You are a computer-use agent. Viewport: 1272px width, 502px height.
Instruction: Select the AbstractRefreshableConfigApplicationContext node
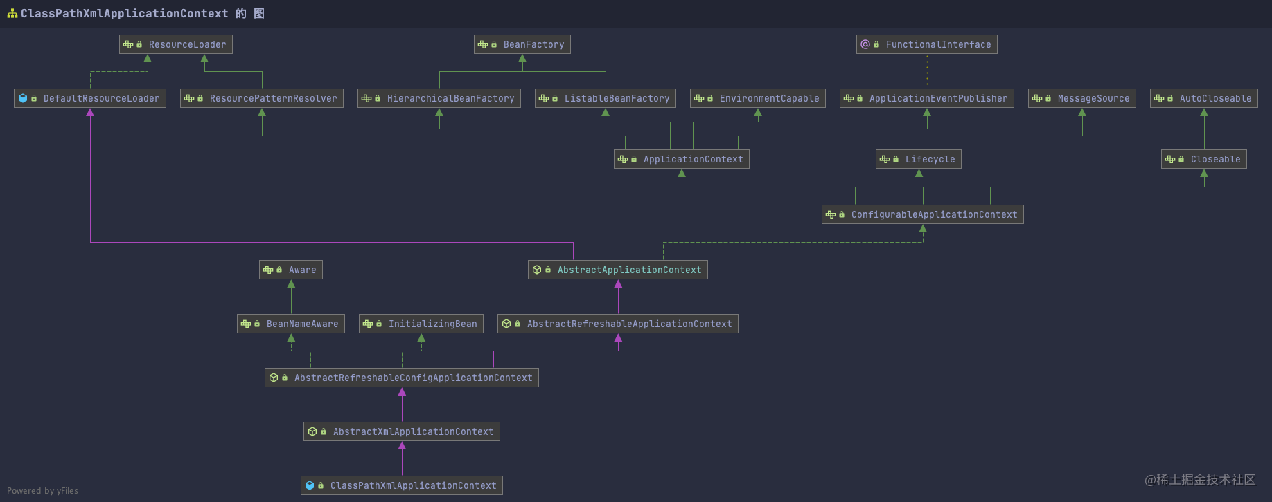tap(402, 378)
